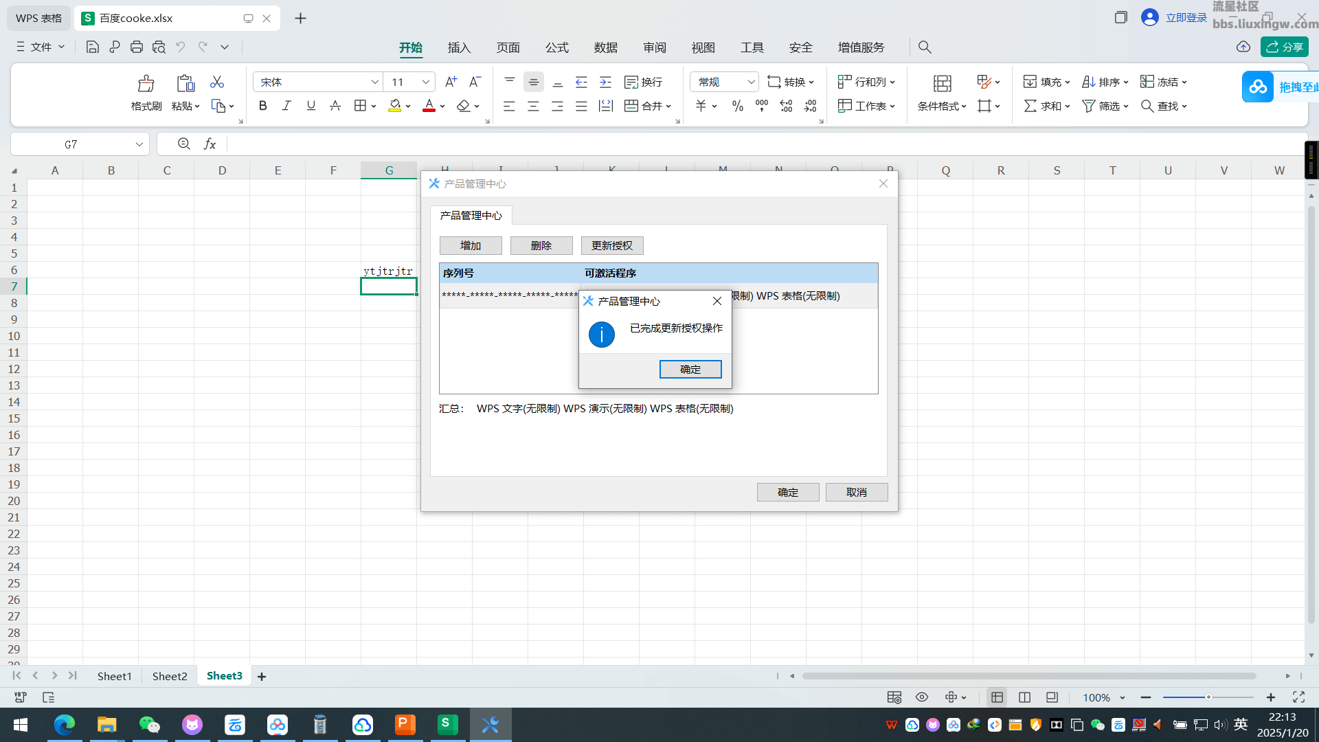Open number format dropdown (常规)
This screenshot has height=742, width=1319.
(751, 82)
